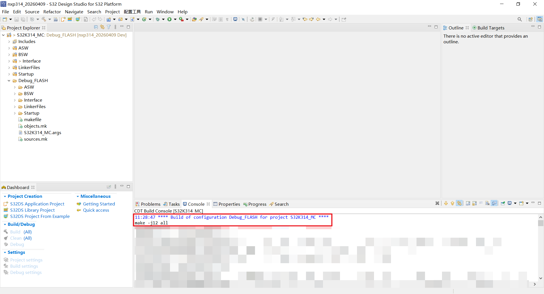544x294 pixels.
Task: Click the Console Previous Error up arrow
Action: [x=452, y=203]
